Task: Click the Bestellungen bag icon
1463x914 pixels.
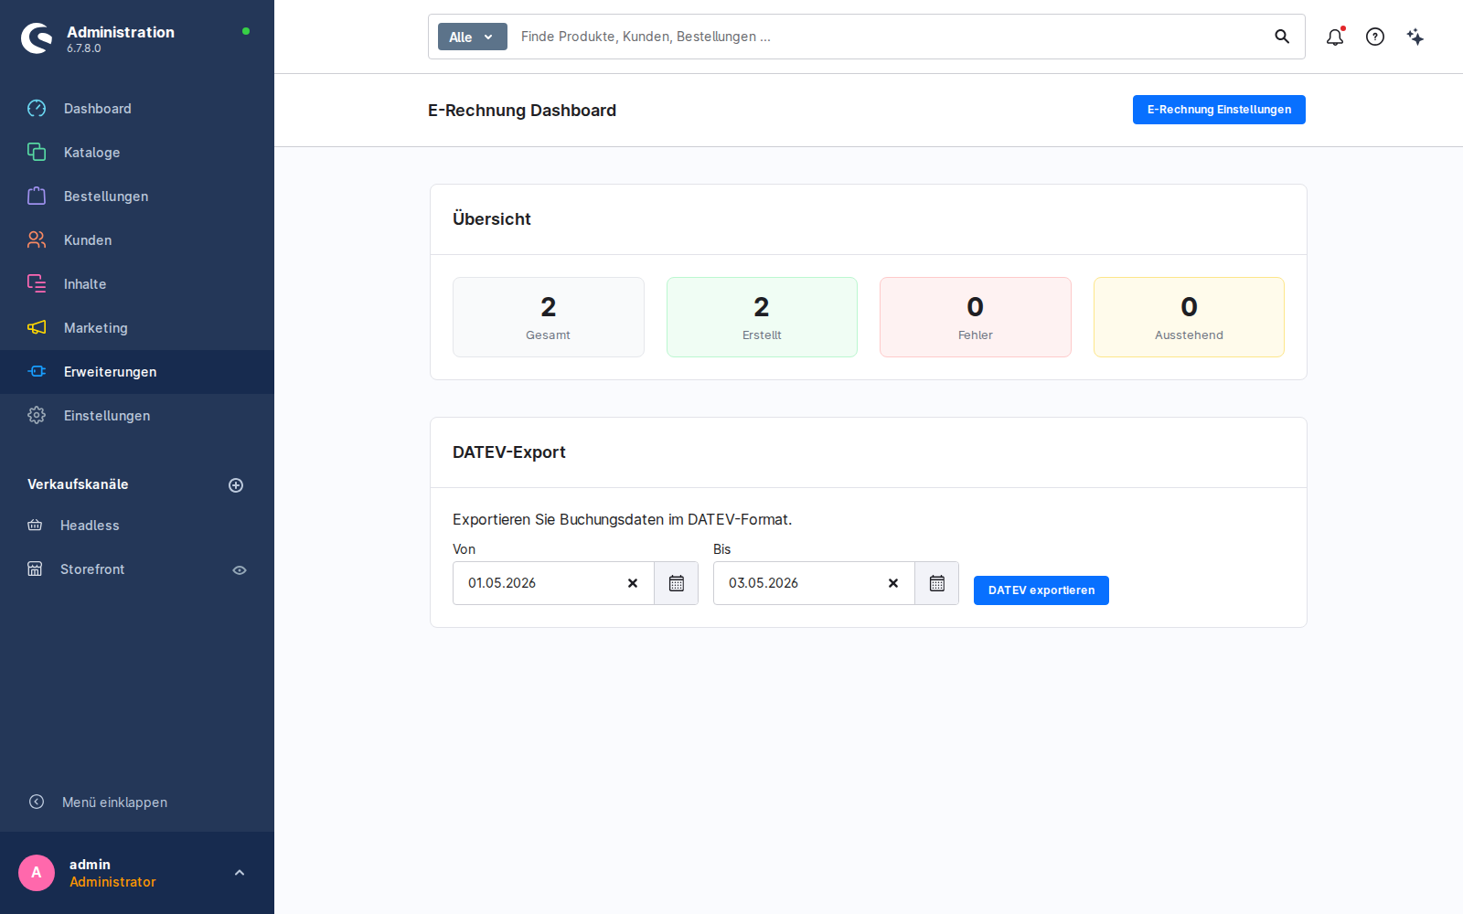Action: (37, 197)
